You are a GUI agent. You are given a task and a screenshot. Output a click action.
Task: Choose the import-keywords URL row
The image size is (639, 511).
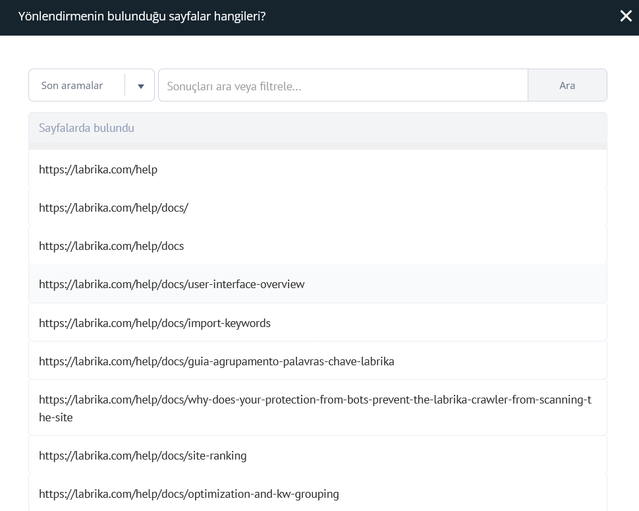coord(155,323)
